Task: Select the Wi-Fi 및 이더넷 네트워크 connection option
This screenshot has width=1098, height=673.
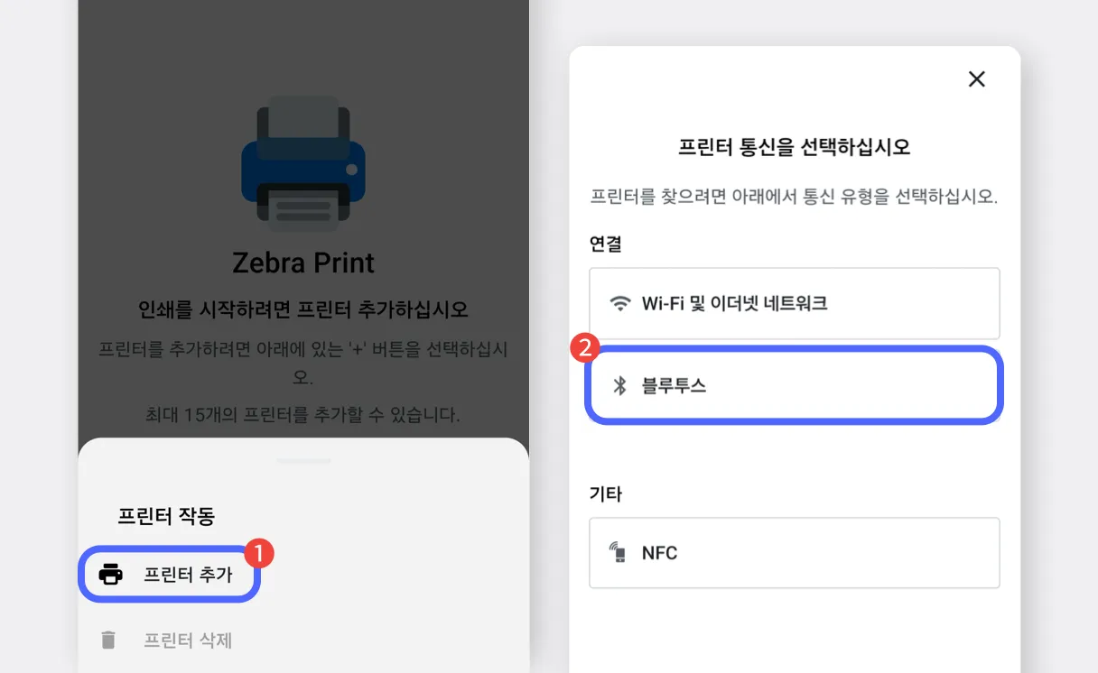Action: click(795, 303)
